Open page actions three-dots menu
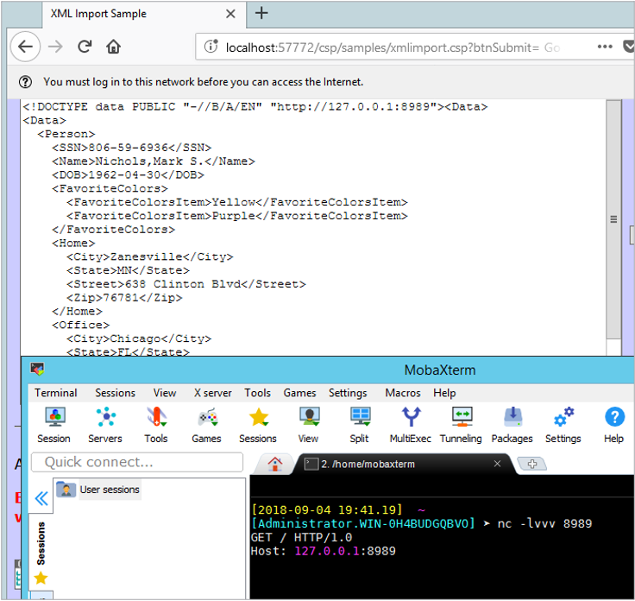The width and height of the screenshot is (635, 601). (x=605, y=47)
